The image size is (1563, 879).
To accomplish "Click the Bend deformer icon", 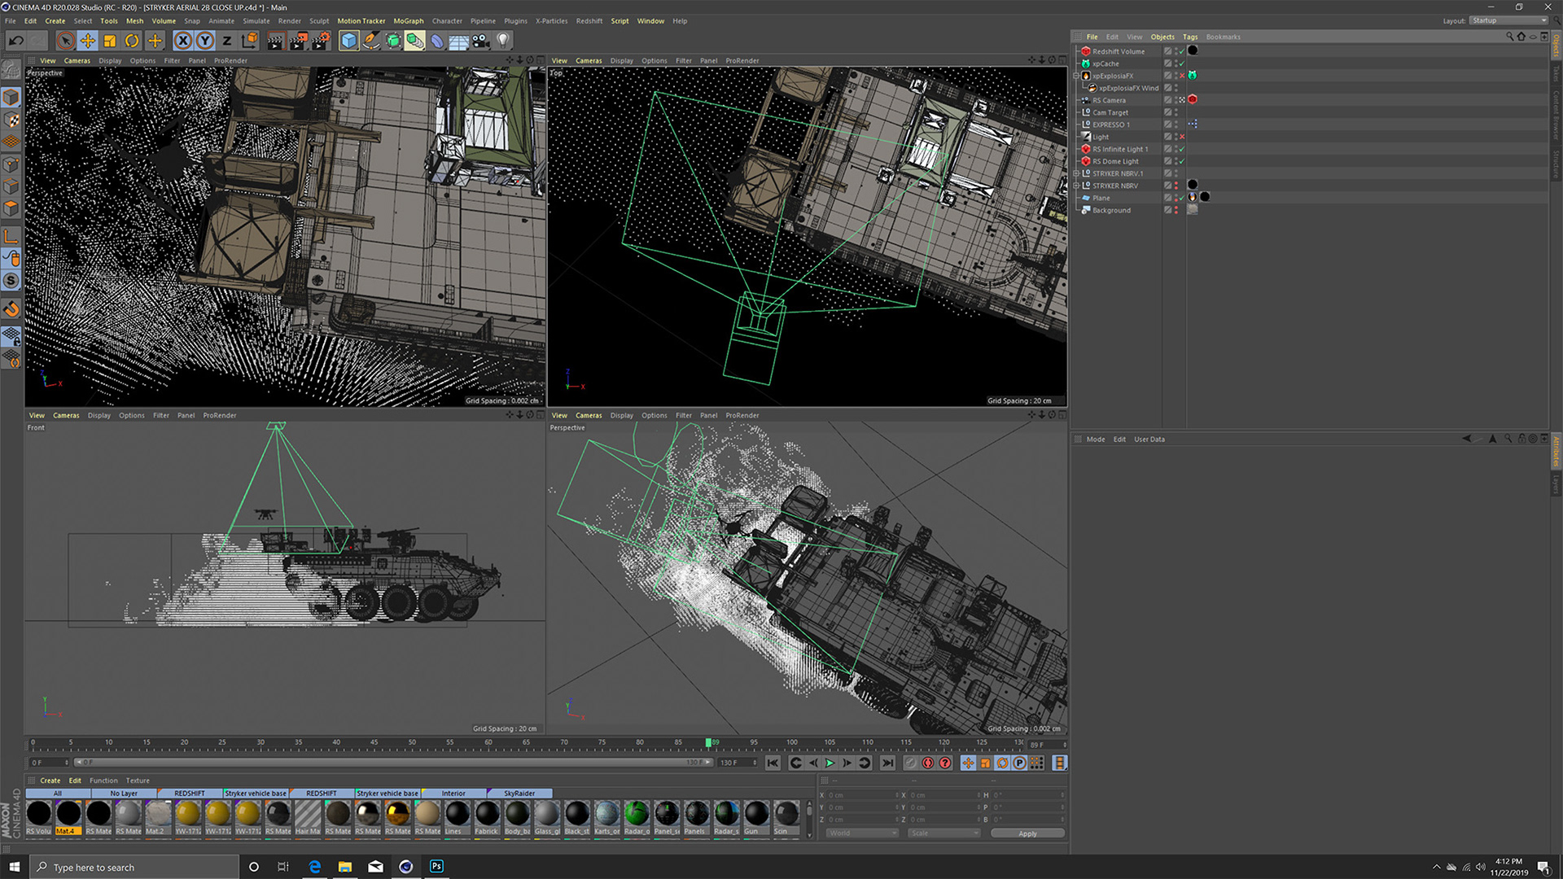I will [437, 40].
